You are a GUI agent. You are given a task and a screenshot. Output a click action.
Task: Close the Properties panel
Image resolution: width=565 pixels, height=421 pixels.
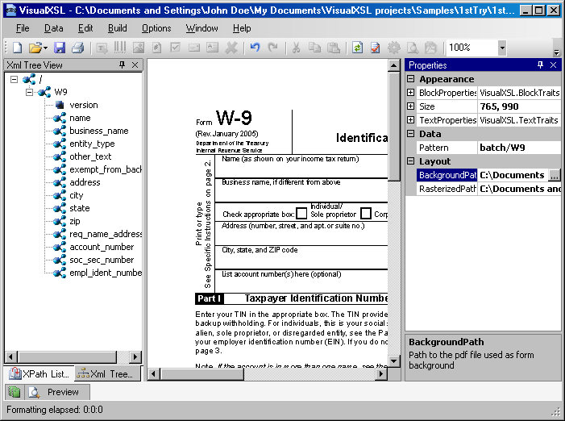(553, 65)
